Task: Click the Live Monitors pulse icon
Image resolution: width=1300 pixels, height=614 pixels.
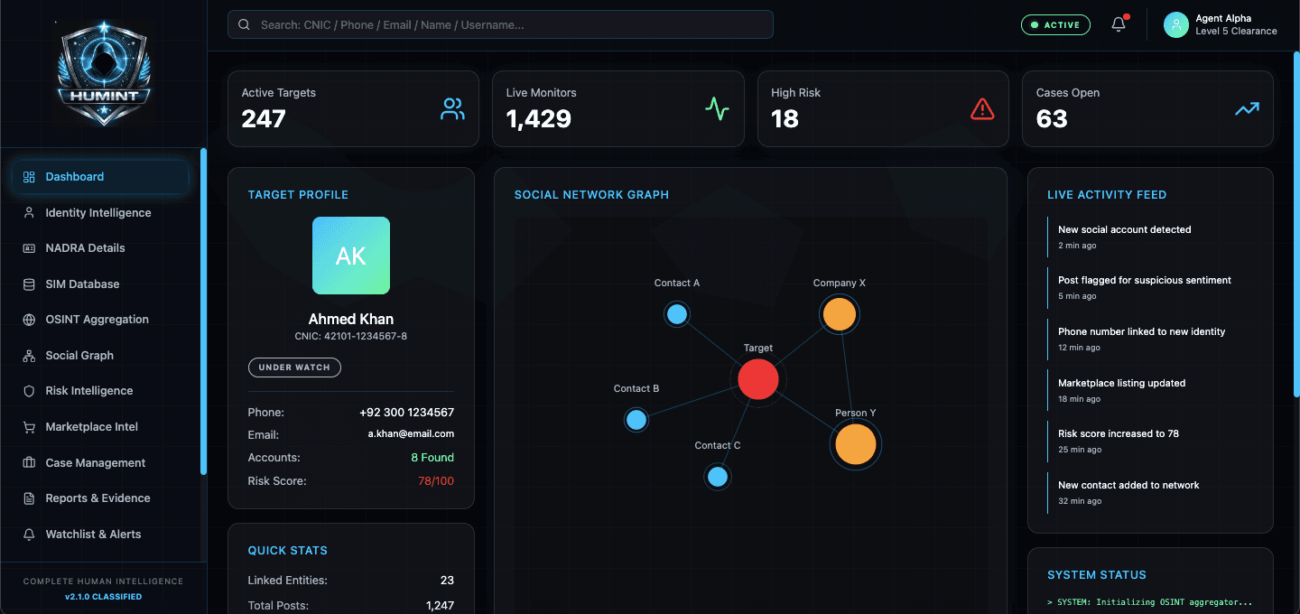Action: pos(717,109)
